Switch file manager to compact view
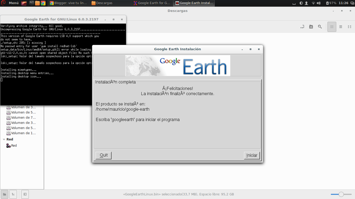Viewport: 355px width, 199px height. [x=350, y=27]
